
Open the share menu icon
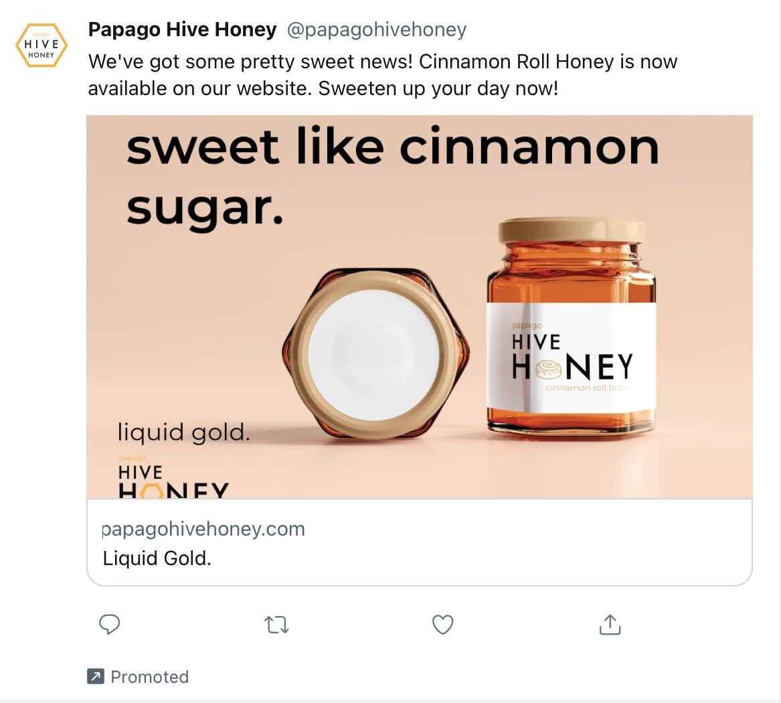(609, 625)
